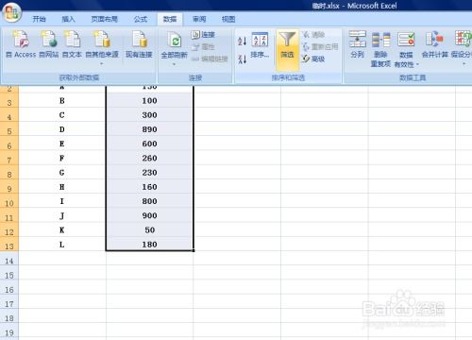Select the cell with value 50
This screenshot has width=472, height=340.
(x=149, y=230)
